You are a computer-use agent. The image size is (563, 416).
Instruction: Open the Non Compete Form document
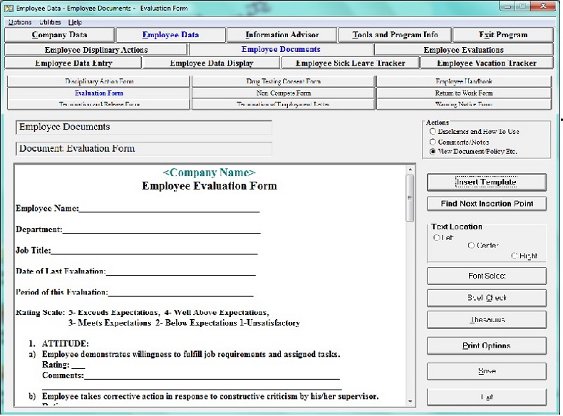coord(284,93)
